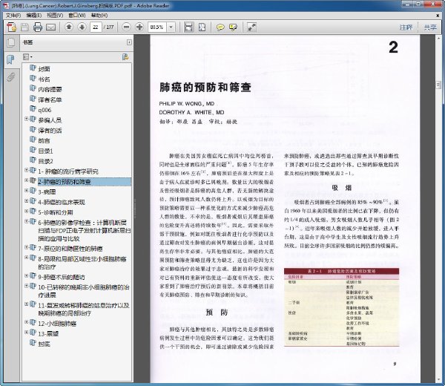Zoom in with the plus button
The image size is (445, 386).
click(139, 27)
